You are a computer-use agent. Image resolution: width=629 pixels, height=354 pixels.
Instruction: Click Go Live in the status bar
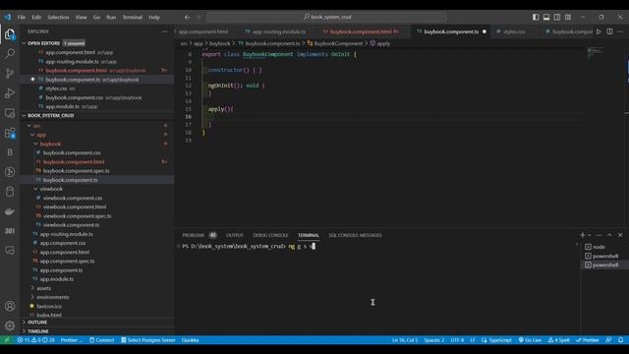(530, 340)
